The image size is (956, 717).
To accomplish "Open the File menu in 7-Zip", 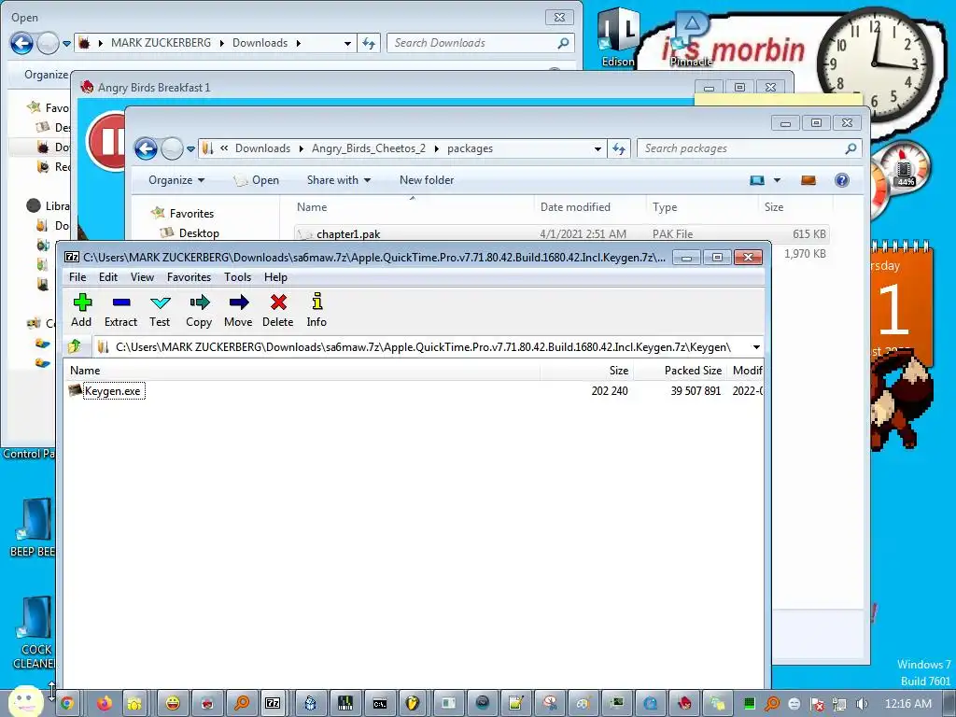I will (77, 276).
